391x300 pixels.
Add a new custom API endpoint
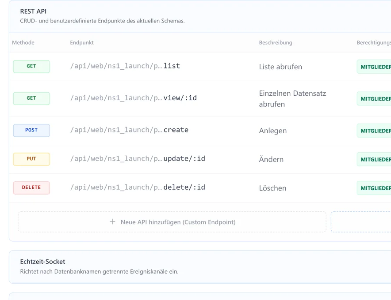click(x=172, y=222)
